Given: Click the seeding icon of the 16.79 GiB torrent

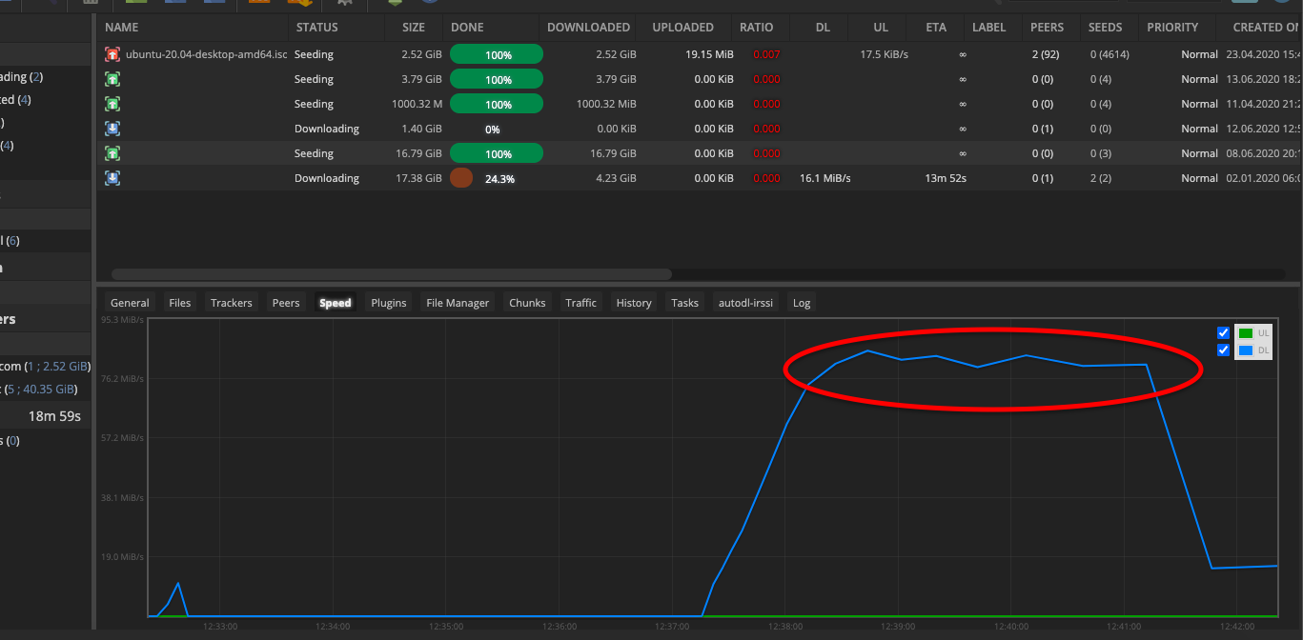Looking at the screenshot, I should tap(112, 153).
